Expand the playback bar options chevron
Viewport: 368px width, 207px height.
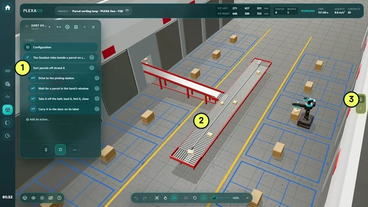pyautogui.click(x=247, y=198)
